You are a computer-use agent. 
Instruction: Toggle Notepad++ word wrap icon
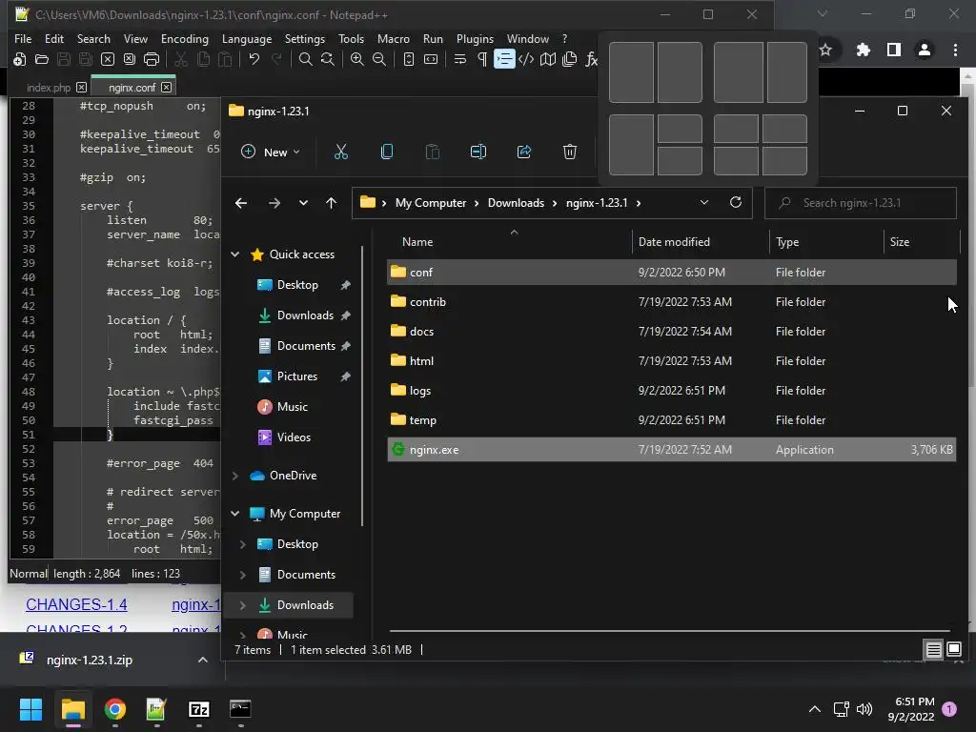460,59
